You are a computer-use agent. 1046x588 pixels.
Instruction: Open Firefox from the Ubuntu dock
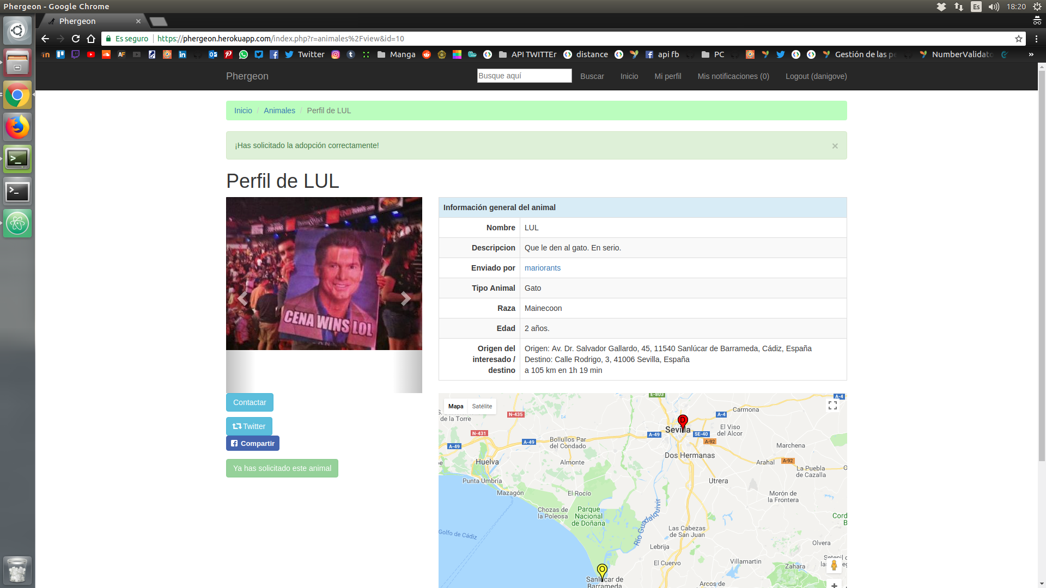point(17,127)
